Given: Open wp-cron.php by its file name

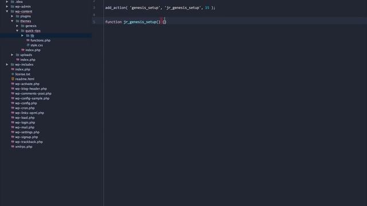Looking at the screenshot, I should [x=25, y=108].
